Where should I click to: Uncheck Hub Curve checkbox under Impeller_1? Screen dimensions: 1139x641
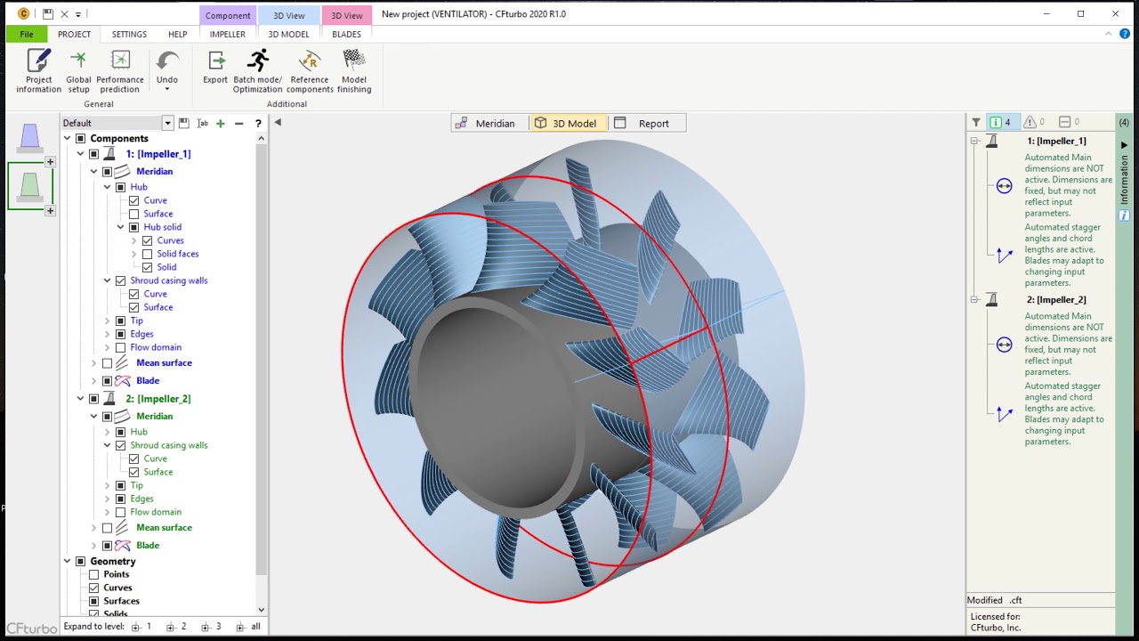point(134,200)
